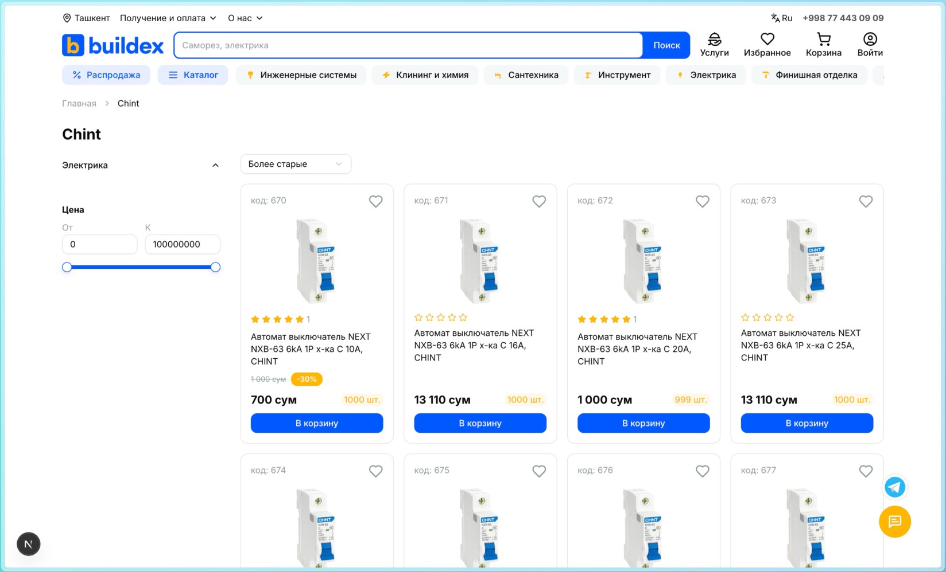Click the От minimum price field
Viewport: 946px width, 572px height.
[100, 244]
